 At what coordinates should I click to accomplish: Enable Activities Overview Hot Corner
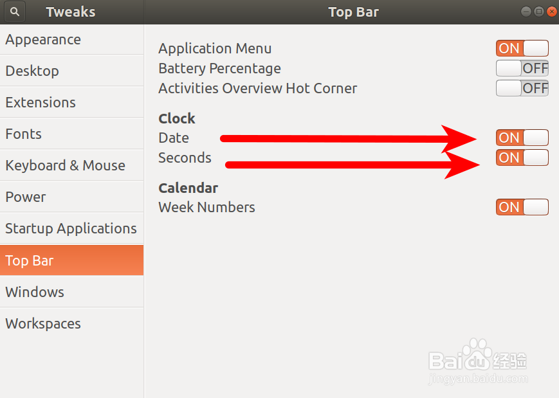click(x=522, y=88)
